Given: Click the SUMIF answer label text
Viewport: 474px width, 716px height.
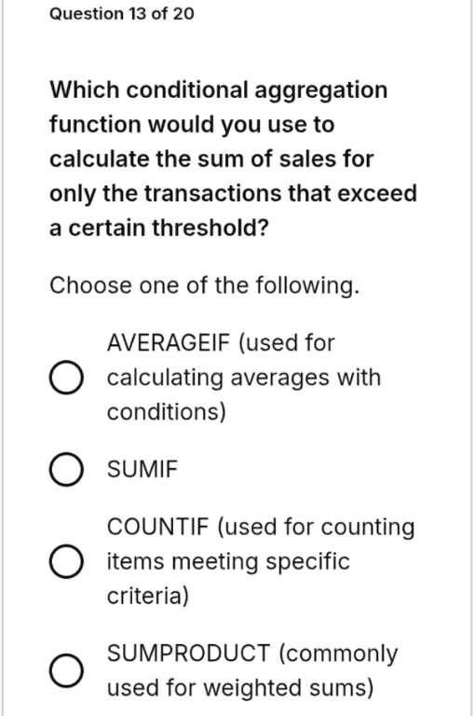Looking at the screenshot, I should pyautogui.click(x=142, y=469).
